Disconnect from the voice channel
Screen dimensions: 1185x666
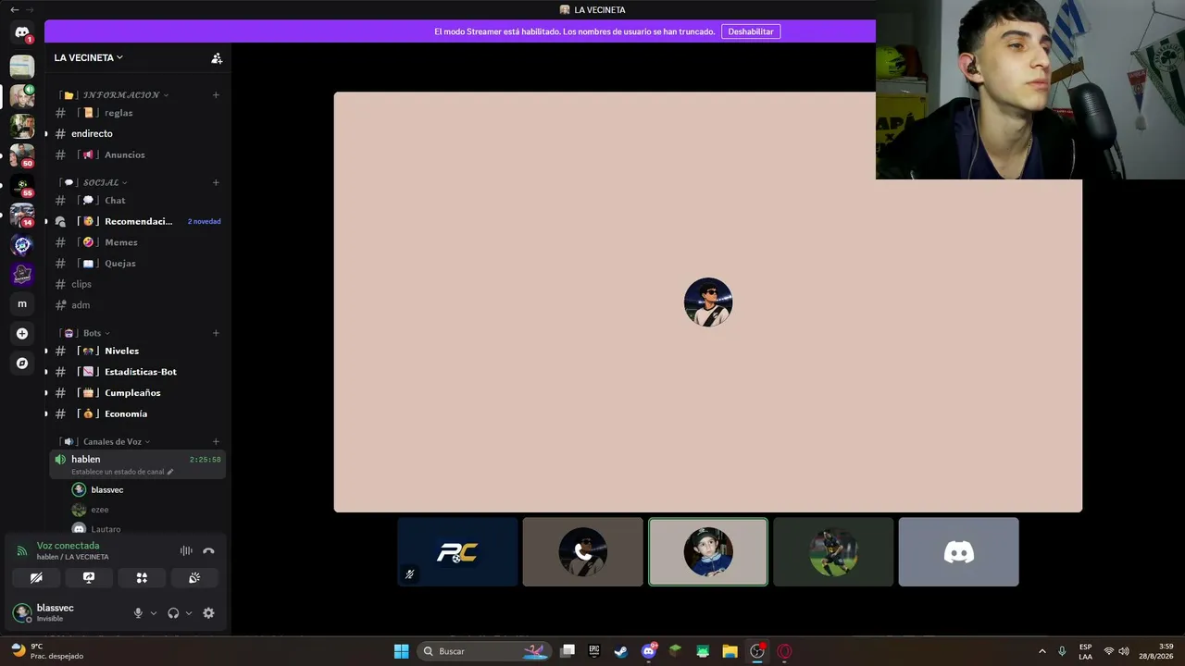(208, 551)
